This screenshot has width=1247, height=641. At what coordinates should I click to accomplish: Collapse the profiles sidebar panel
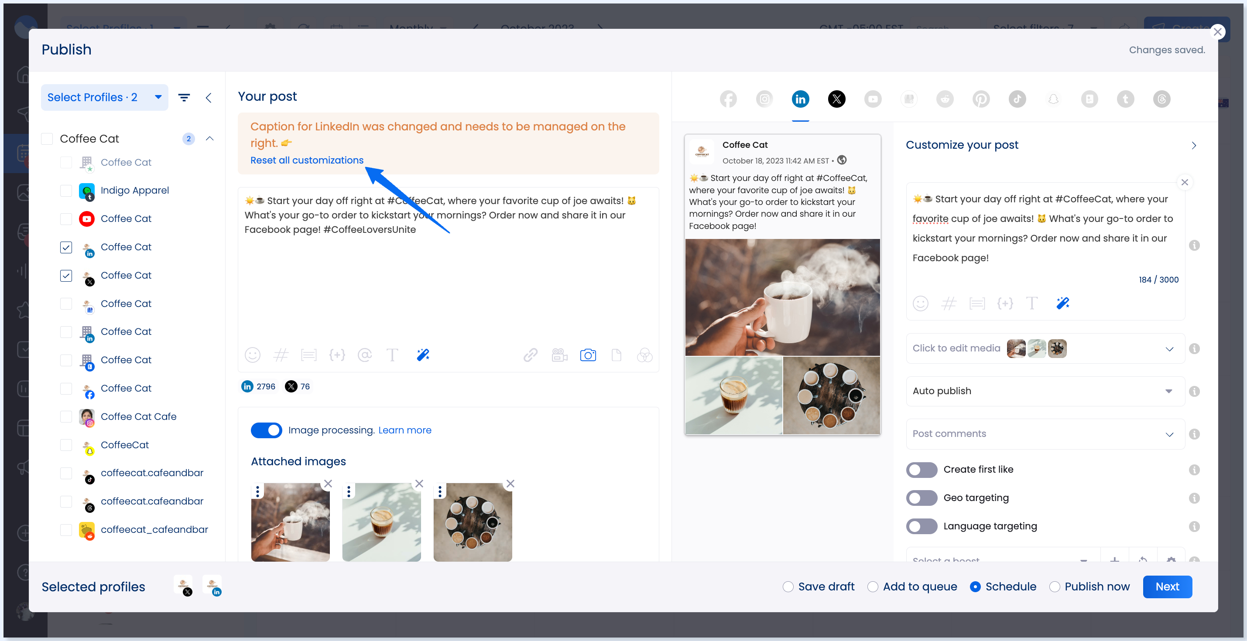pos(209,98)
